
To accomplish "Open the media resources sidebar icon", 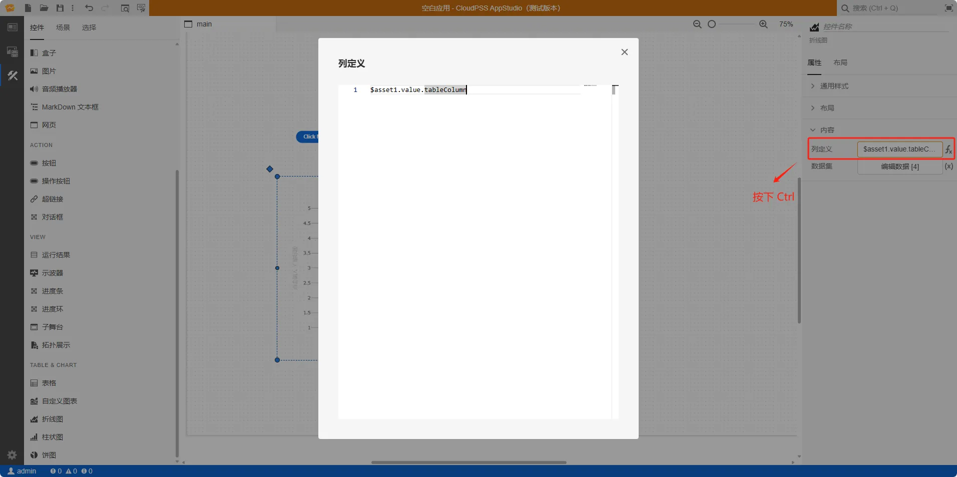I will [12, 51].
